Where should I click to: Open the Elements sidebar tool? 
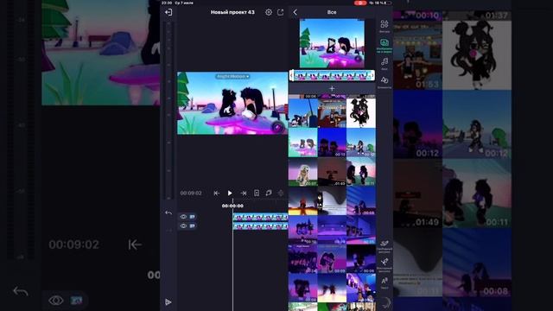click(385, 83)
